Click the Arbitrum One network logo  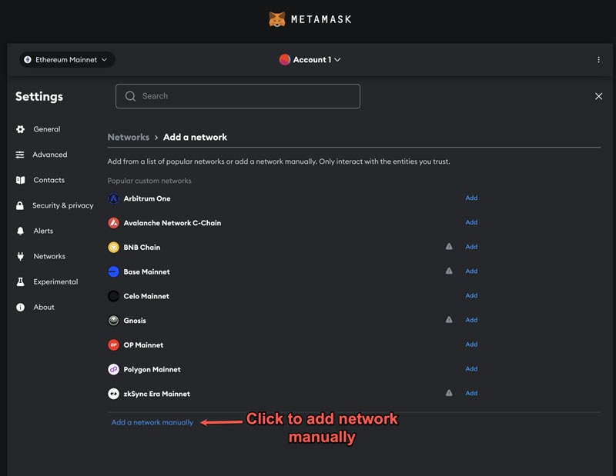coord(113,198)
